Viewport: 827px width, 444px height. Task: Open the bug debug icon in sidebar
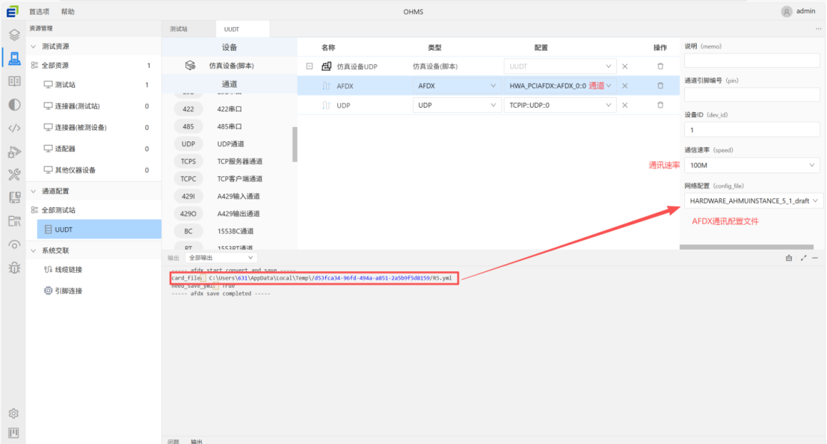pos(13,268)
